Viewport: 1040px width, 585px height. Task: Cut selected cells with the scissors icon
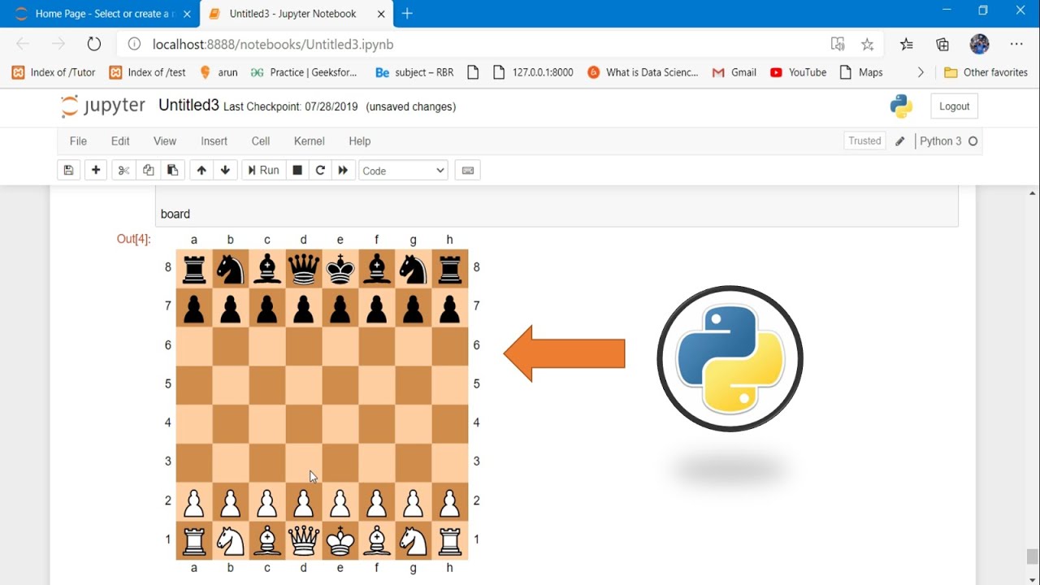123,170
